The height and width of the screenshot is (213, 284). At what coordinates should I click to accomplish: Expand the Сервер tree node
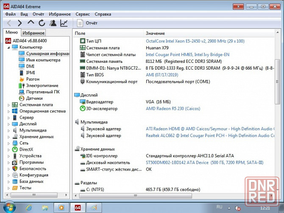pyautogui.click(x=9, y=118)
